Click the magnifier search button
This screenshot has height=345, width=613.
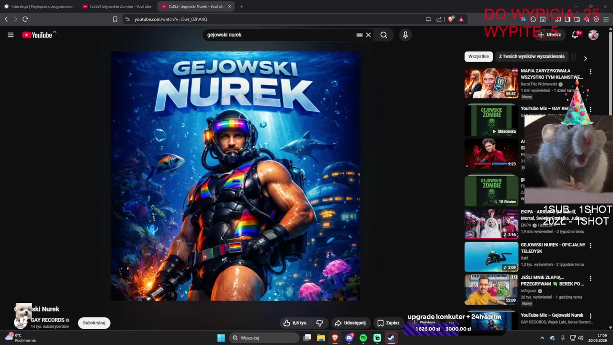[x=384, y=35]
